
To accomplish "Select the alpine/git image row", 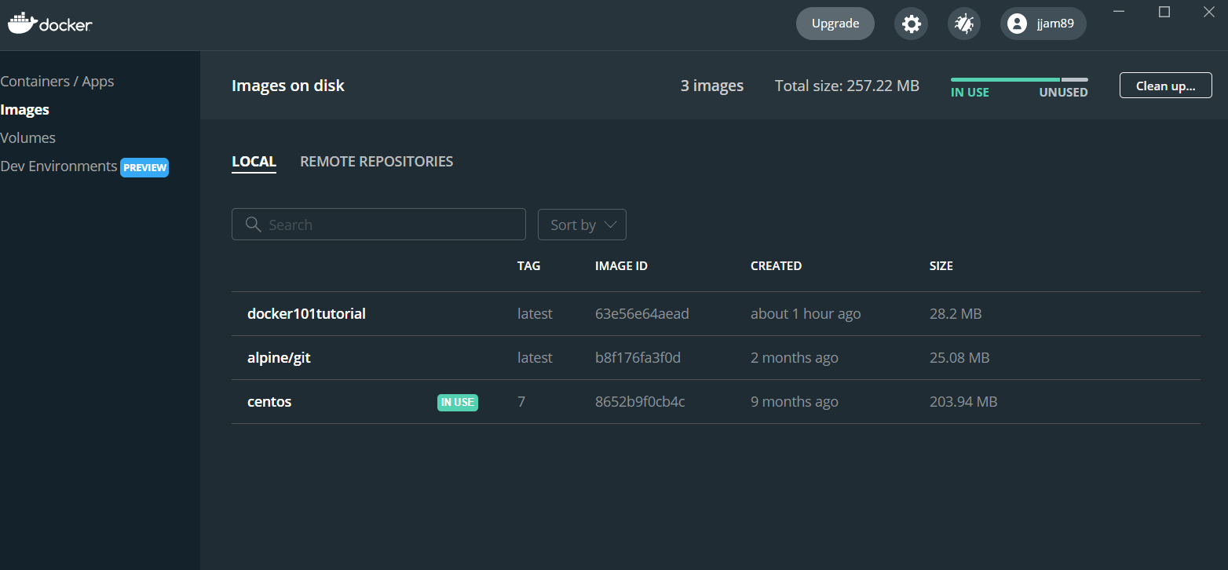I will click(x=716, y=358).
